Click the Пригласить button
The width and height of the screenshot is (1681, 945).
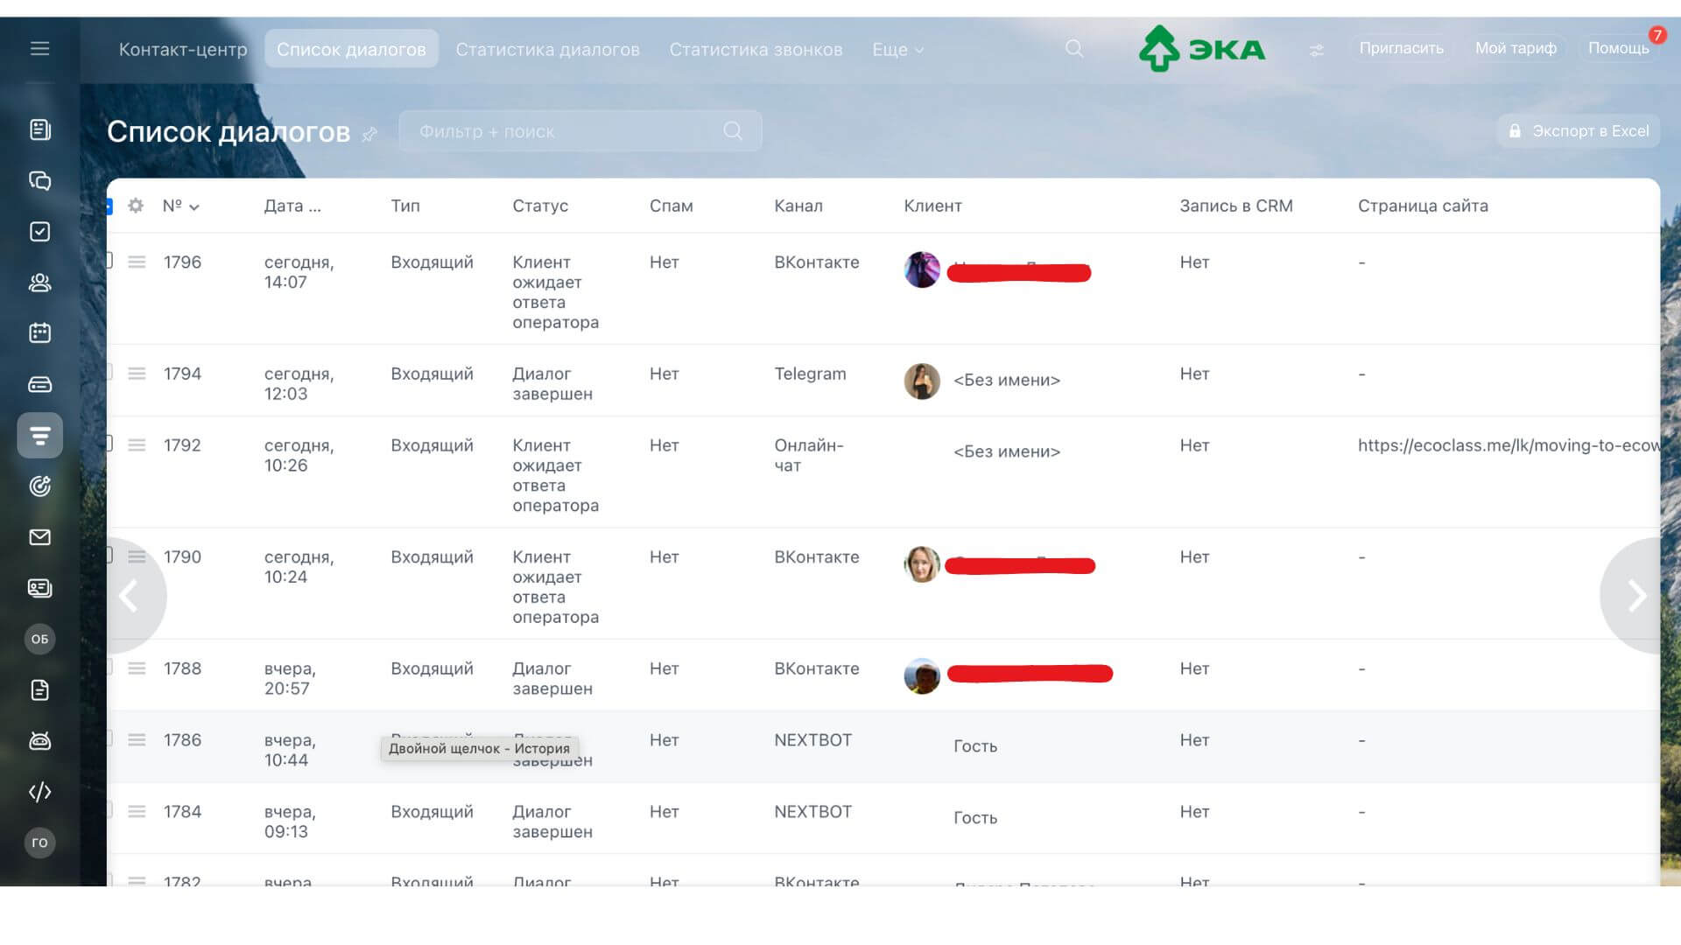1401,48
